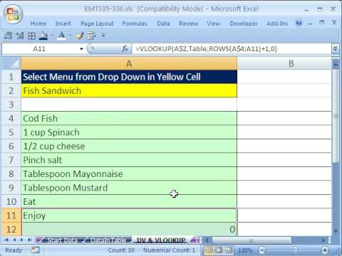342x256 pixels.
Task: Click the icon right of Format Painter
Action: 91,36
